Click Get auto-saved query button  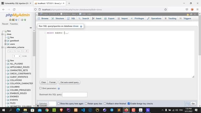click(69, 82)
